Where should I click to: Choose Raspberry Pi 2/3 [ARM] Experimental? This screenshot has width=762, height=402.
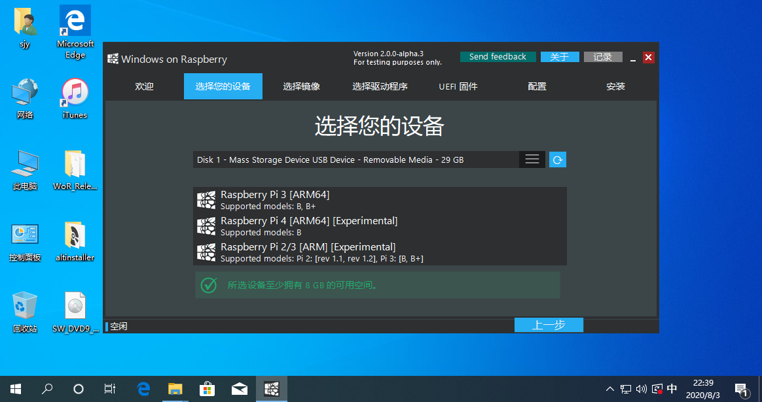(380, 252)
